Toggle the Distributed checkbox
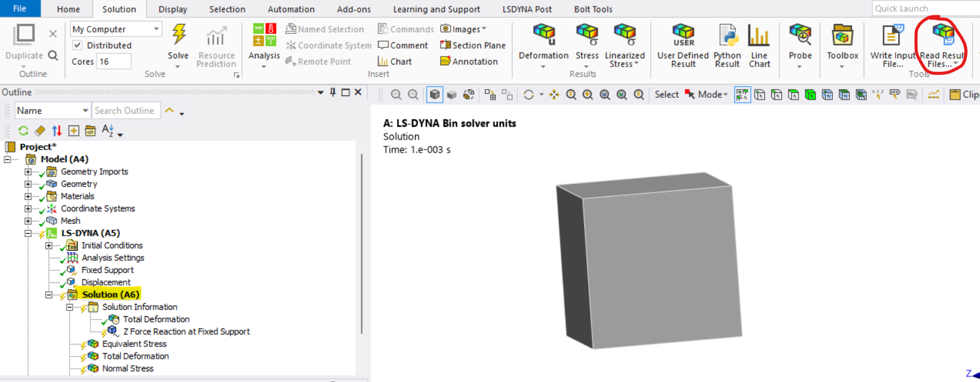The width and height of the screenshot is (980, 382). (x=78, y=46)
